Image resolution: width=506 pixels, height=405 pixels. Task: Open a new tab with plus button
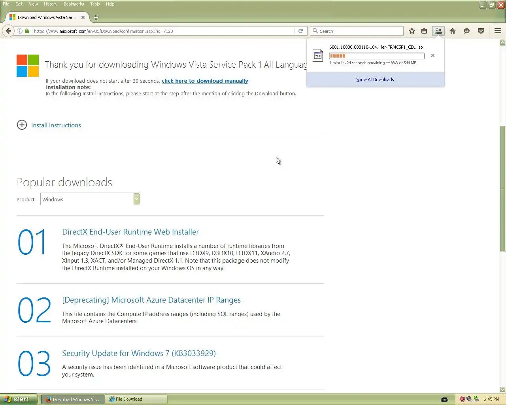coord(96,17)
